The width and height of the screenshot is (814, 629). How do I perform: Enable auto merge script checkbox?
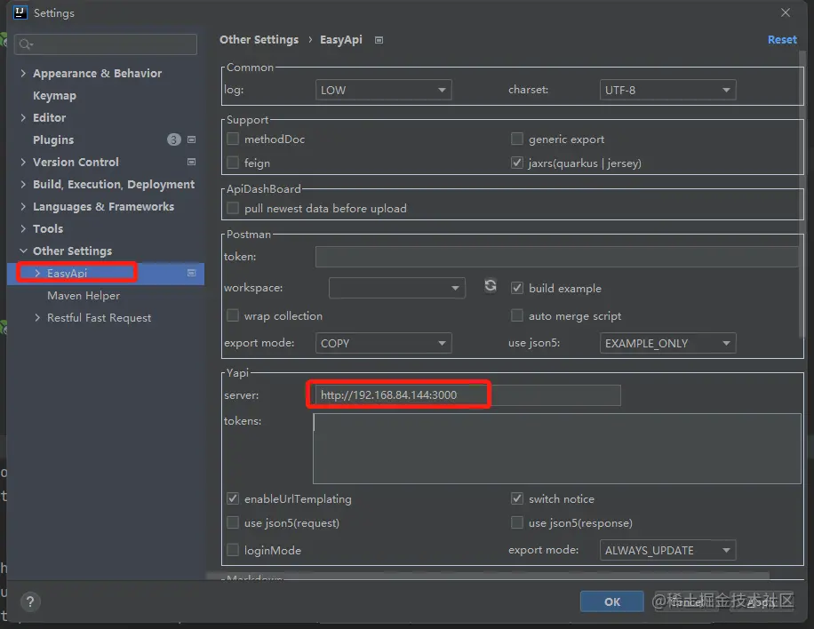pos(517,315)
